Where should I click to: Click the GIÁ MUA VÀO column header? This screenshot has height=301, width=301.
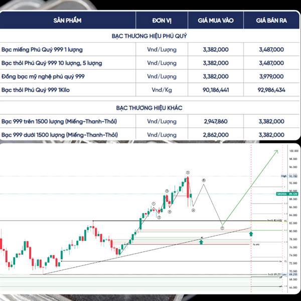coord(216,21)
